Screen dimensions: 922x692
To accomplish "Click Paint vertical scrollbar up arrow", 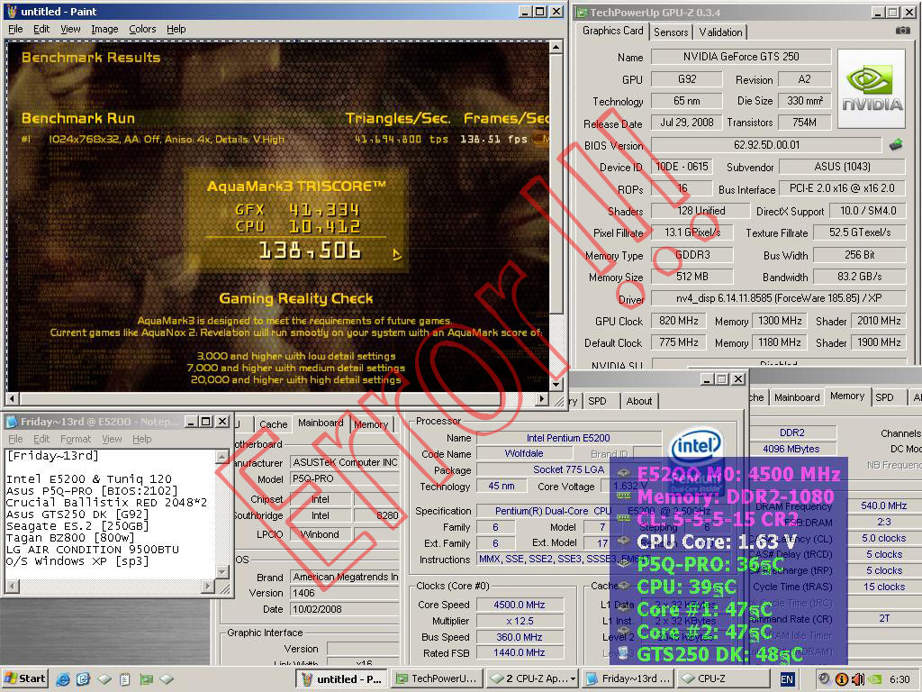I will 556,47.
